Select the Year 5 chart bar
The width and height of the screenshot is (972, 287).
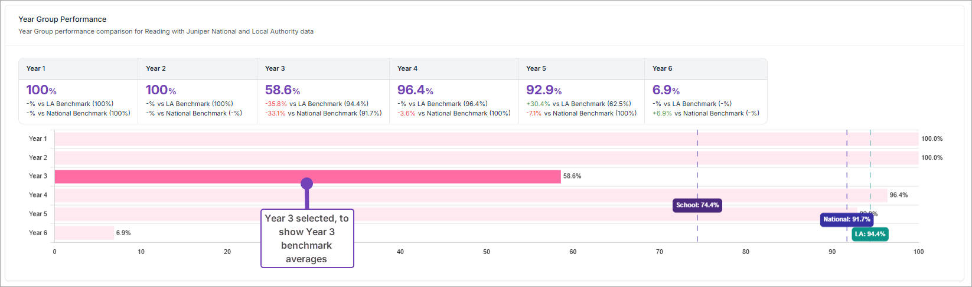coord(455,214)
